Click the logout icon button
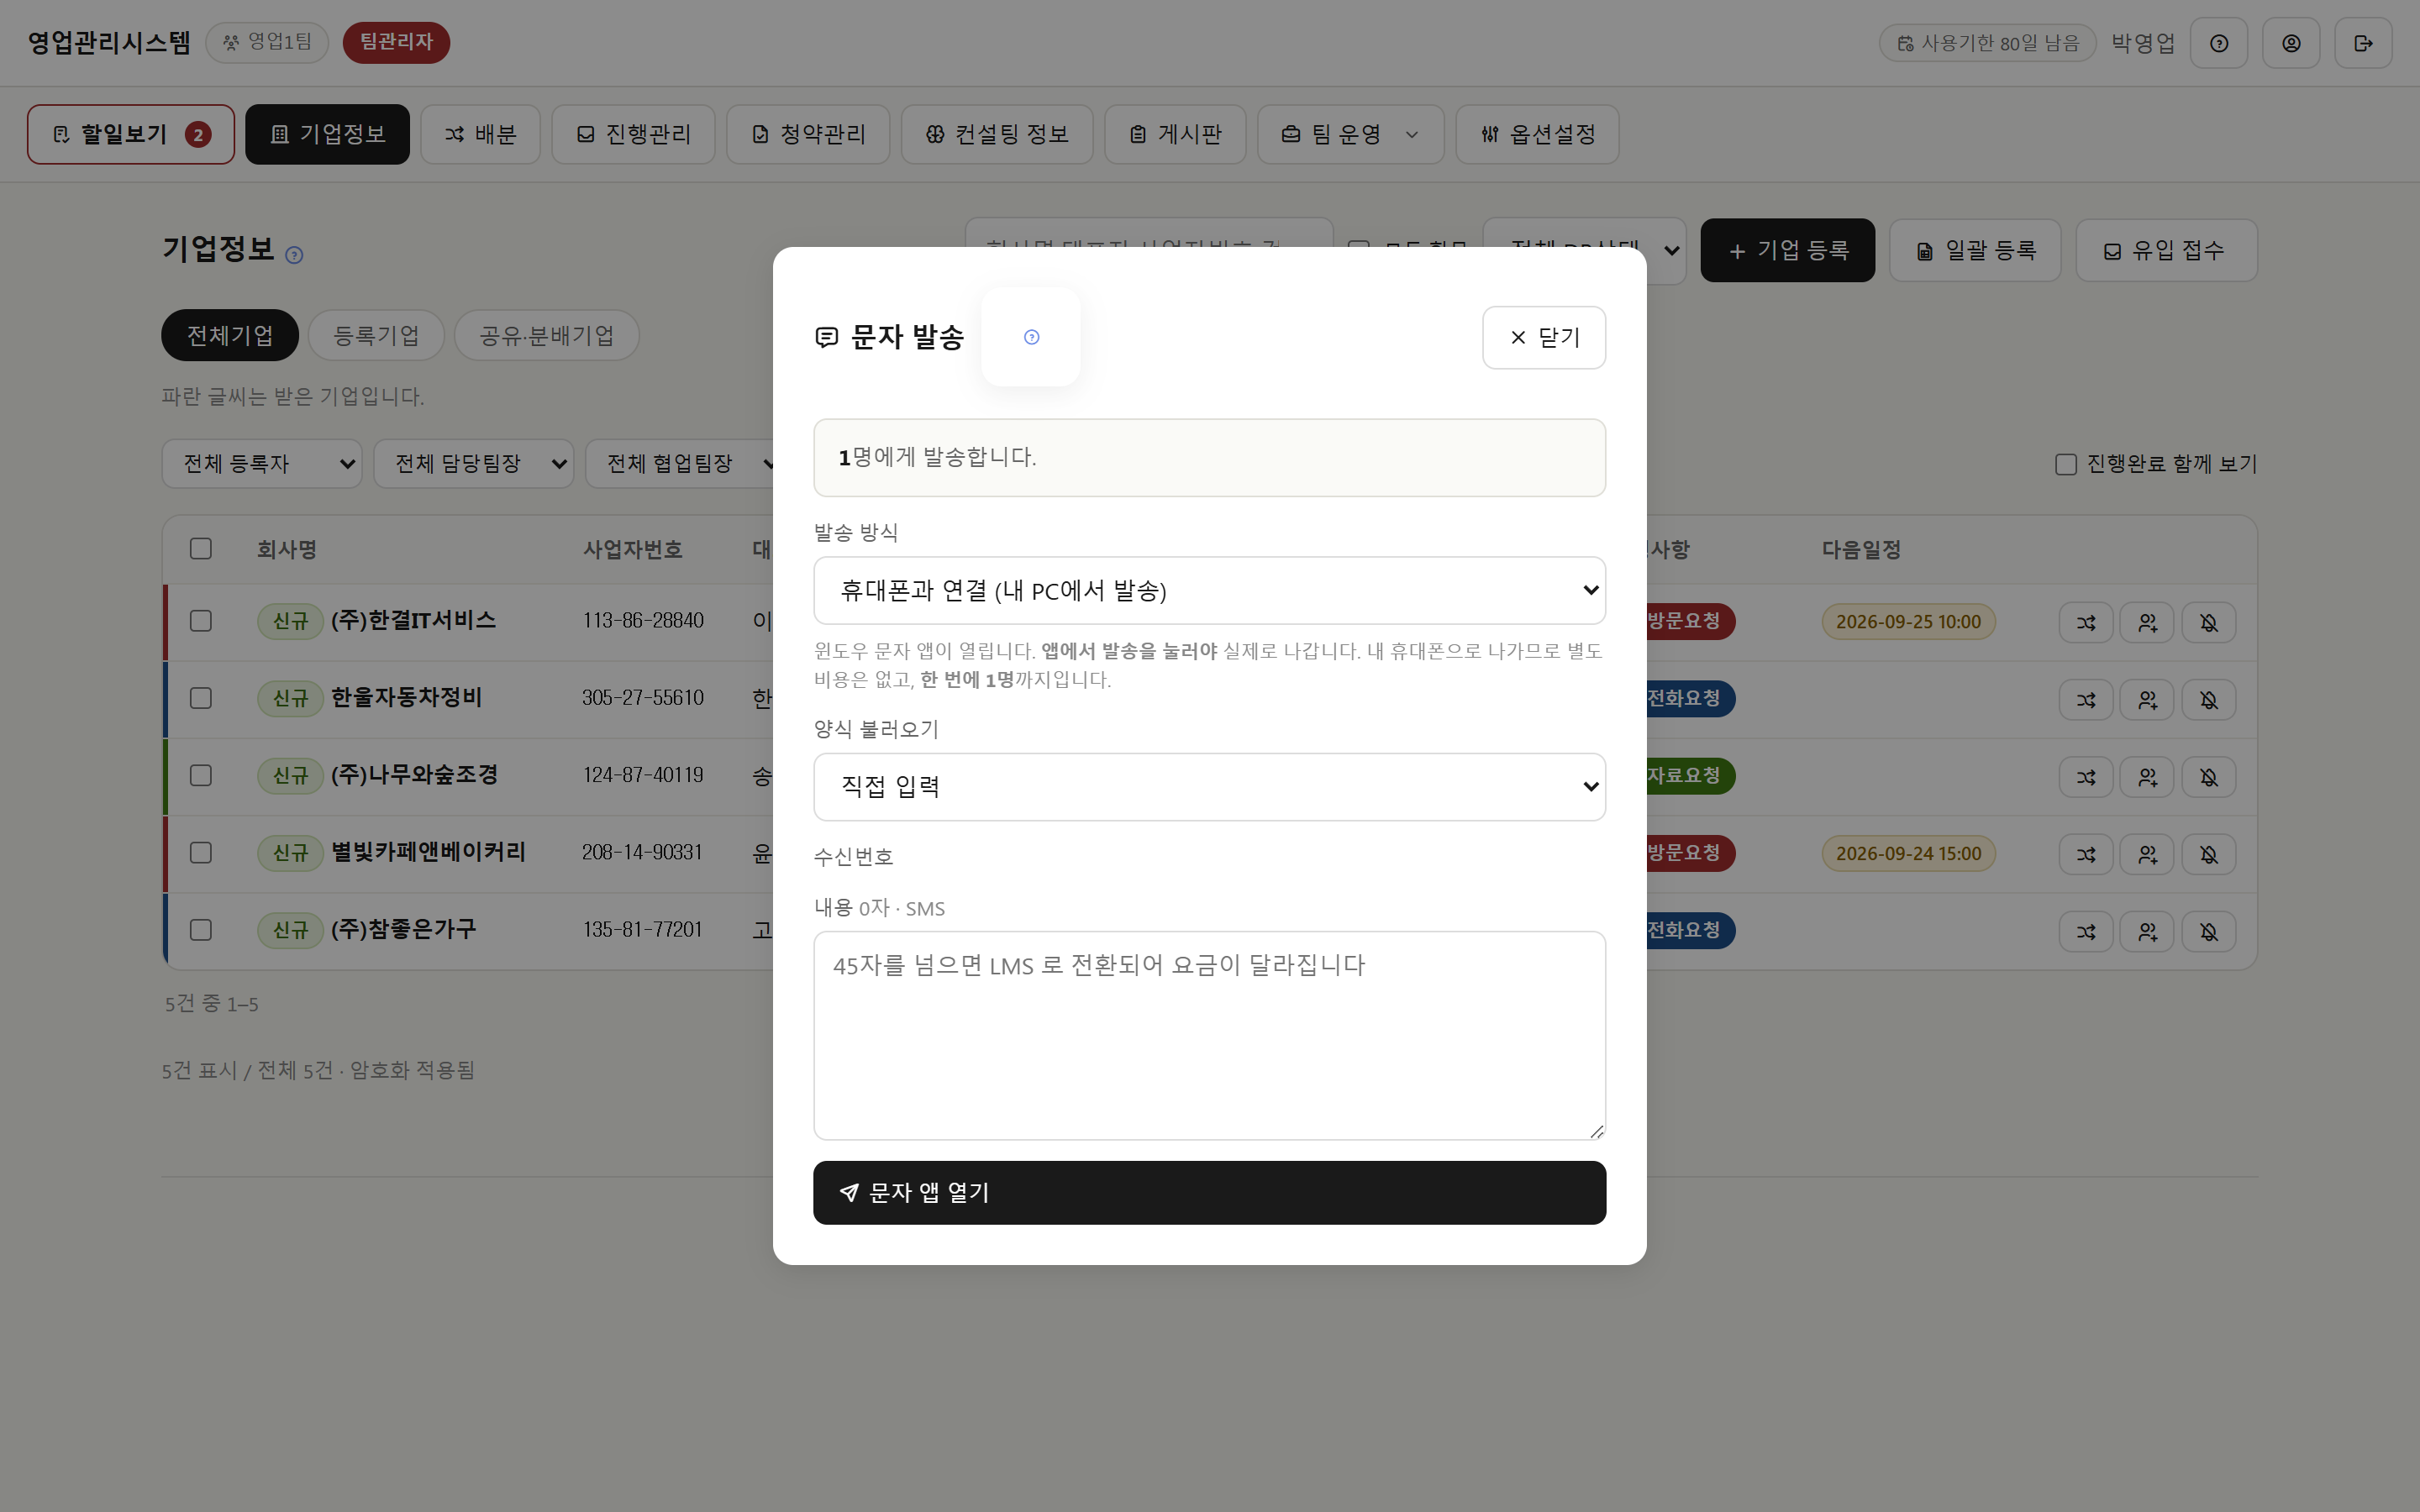Screen dimensions: 2420x1512 (x=2363, y=43)
